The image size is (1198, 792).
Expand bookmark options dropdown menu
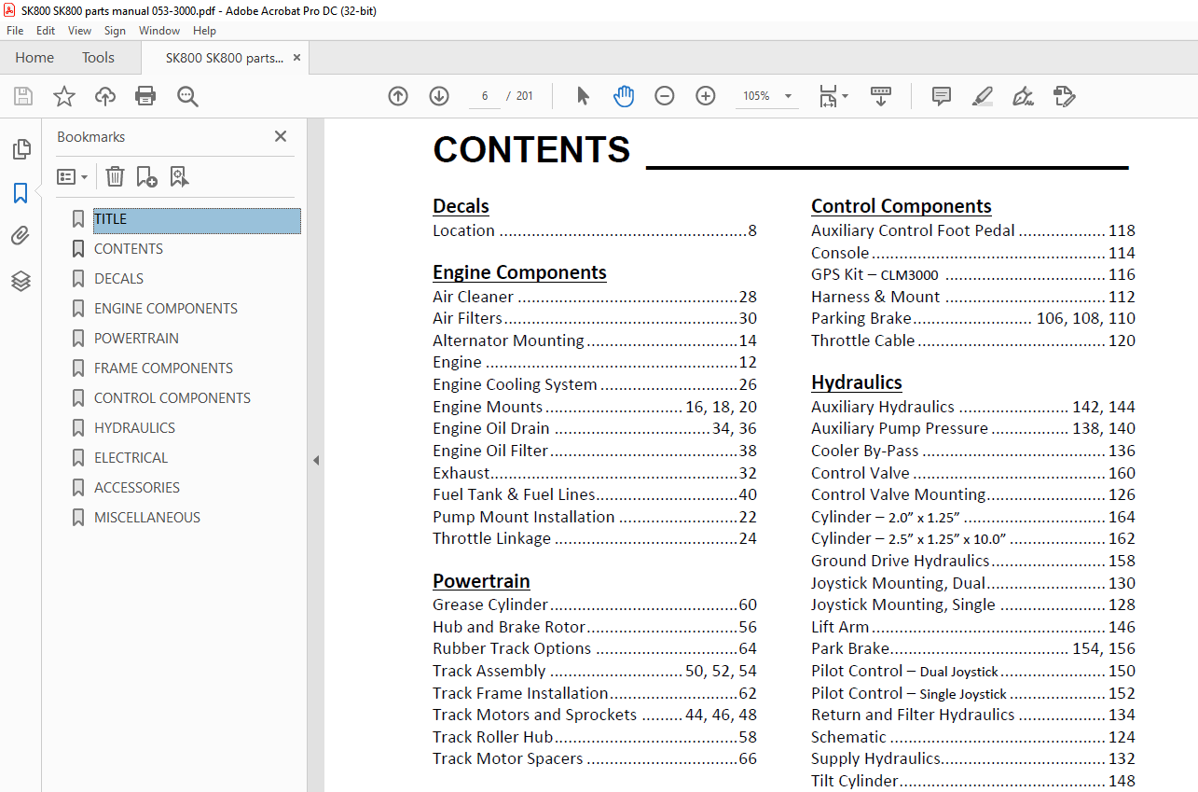point(72,176)
